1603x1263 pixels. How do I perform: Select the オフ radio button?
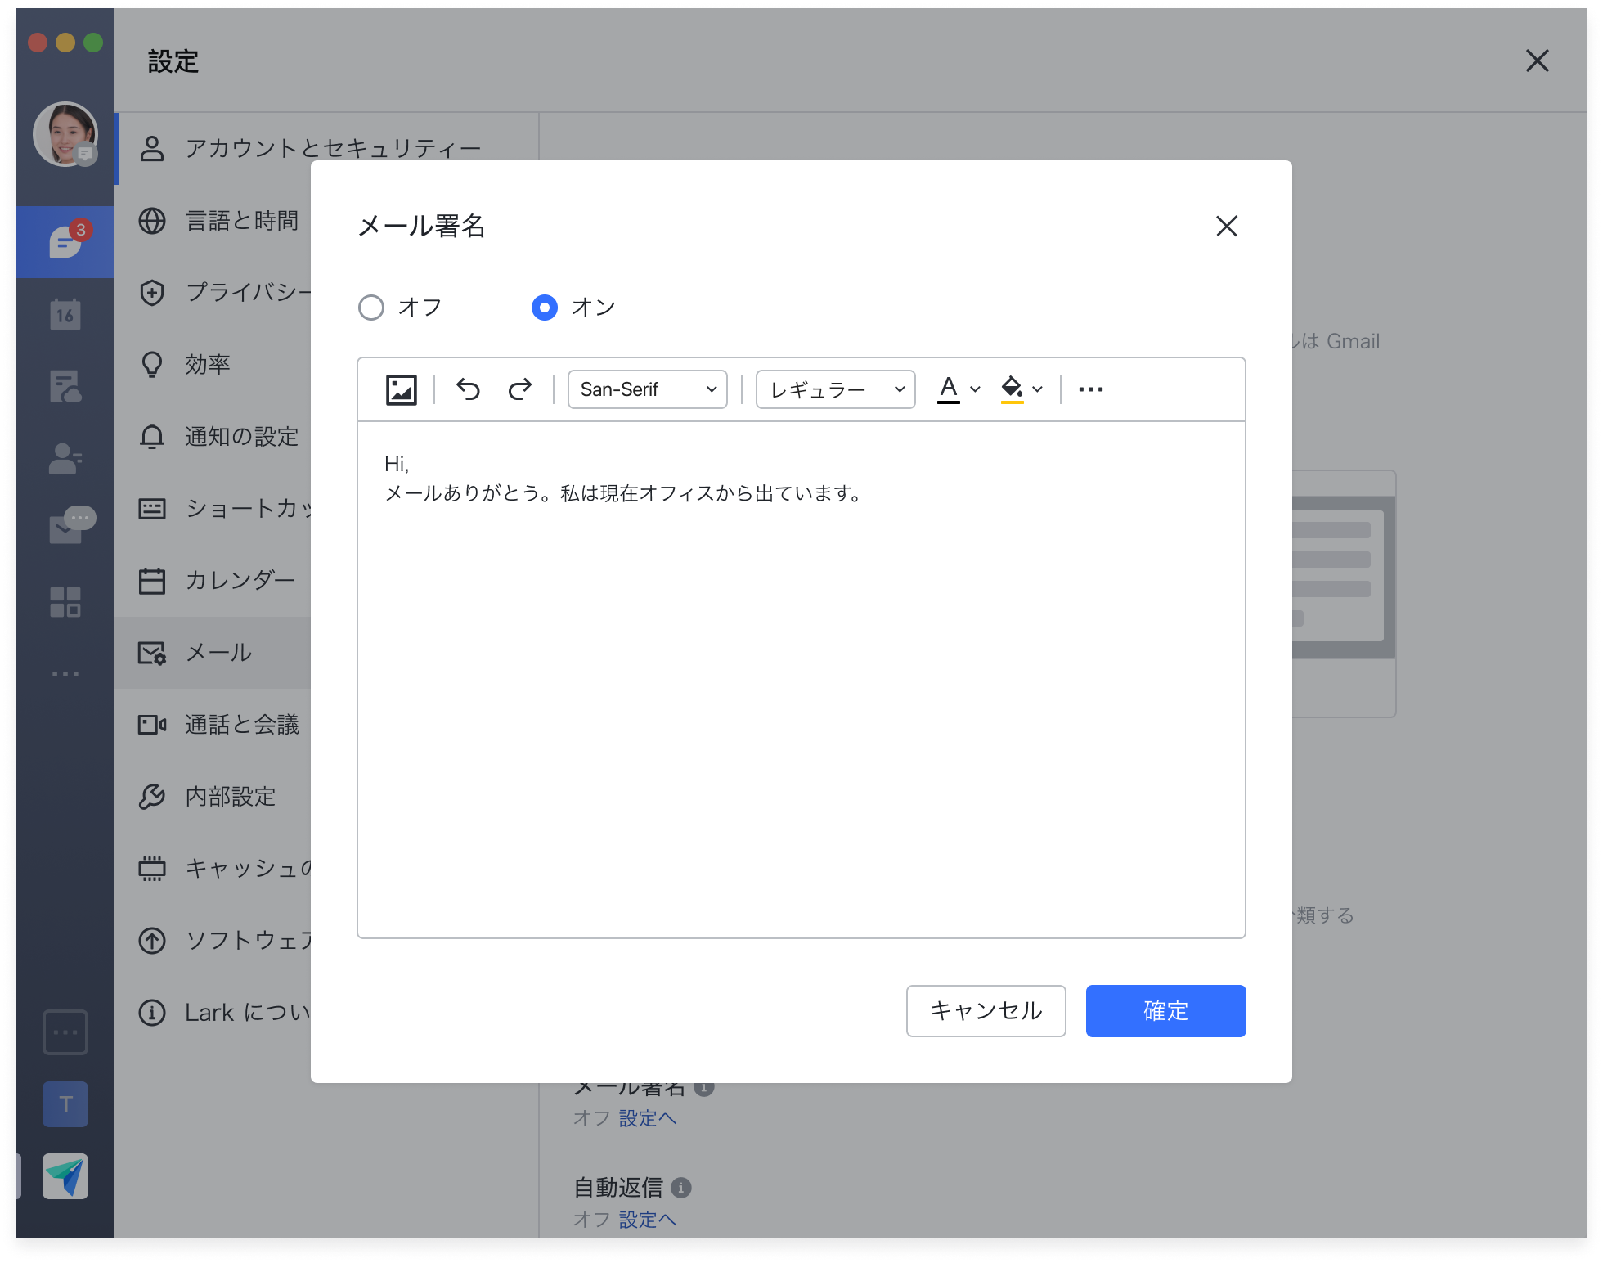click(371, 308)
